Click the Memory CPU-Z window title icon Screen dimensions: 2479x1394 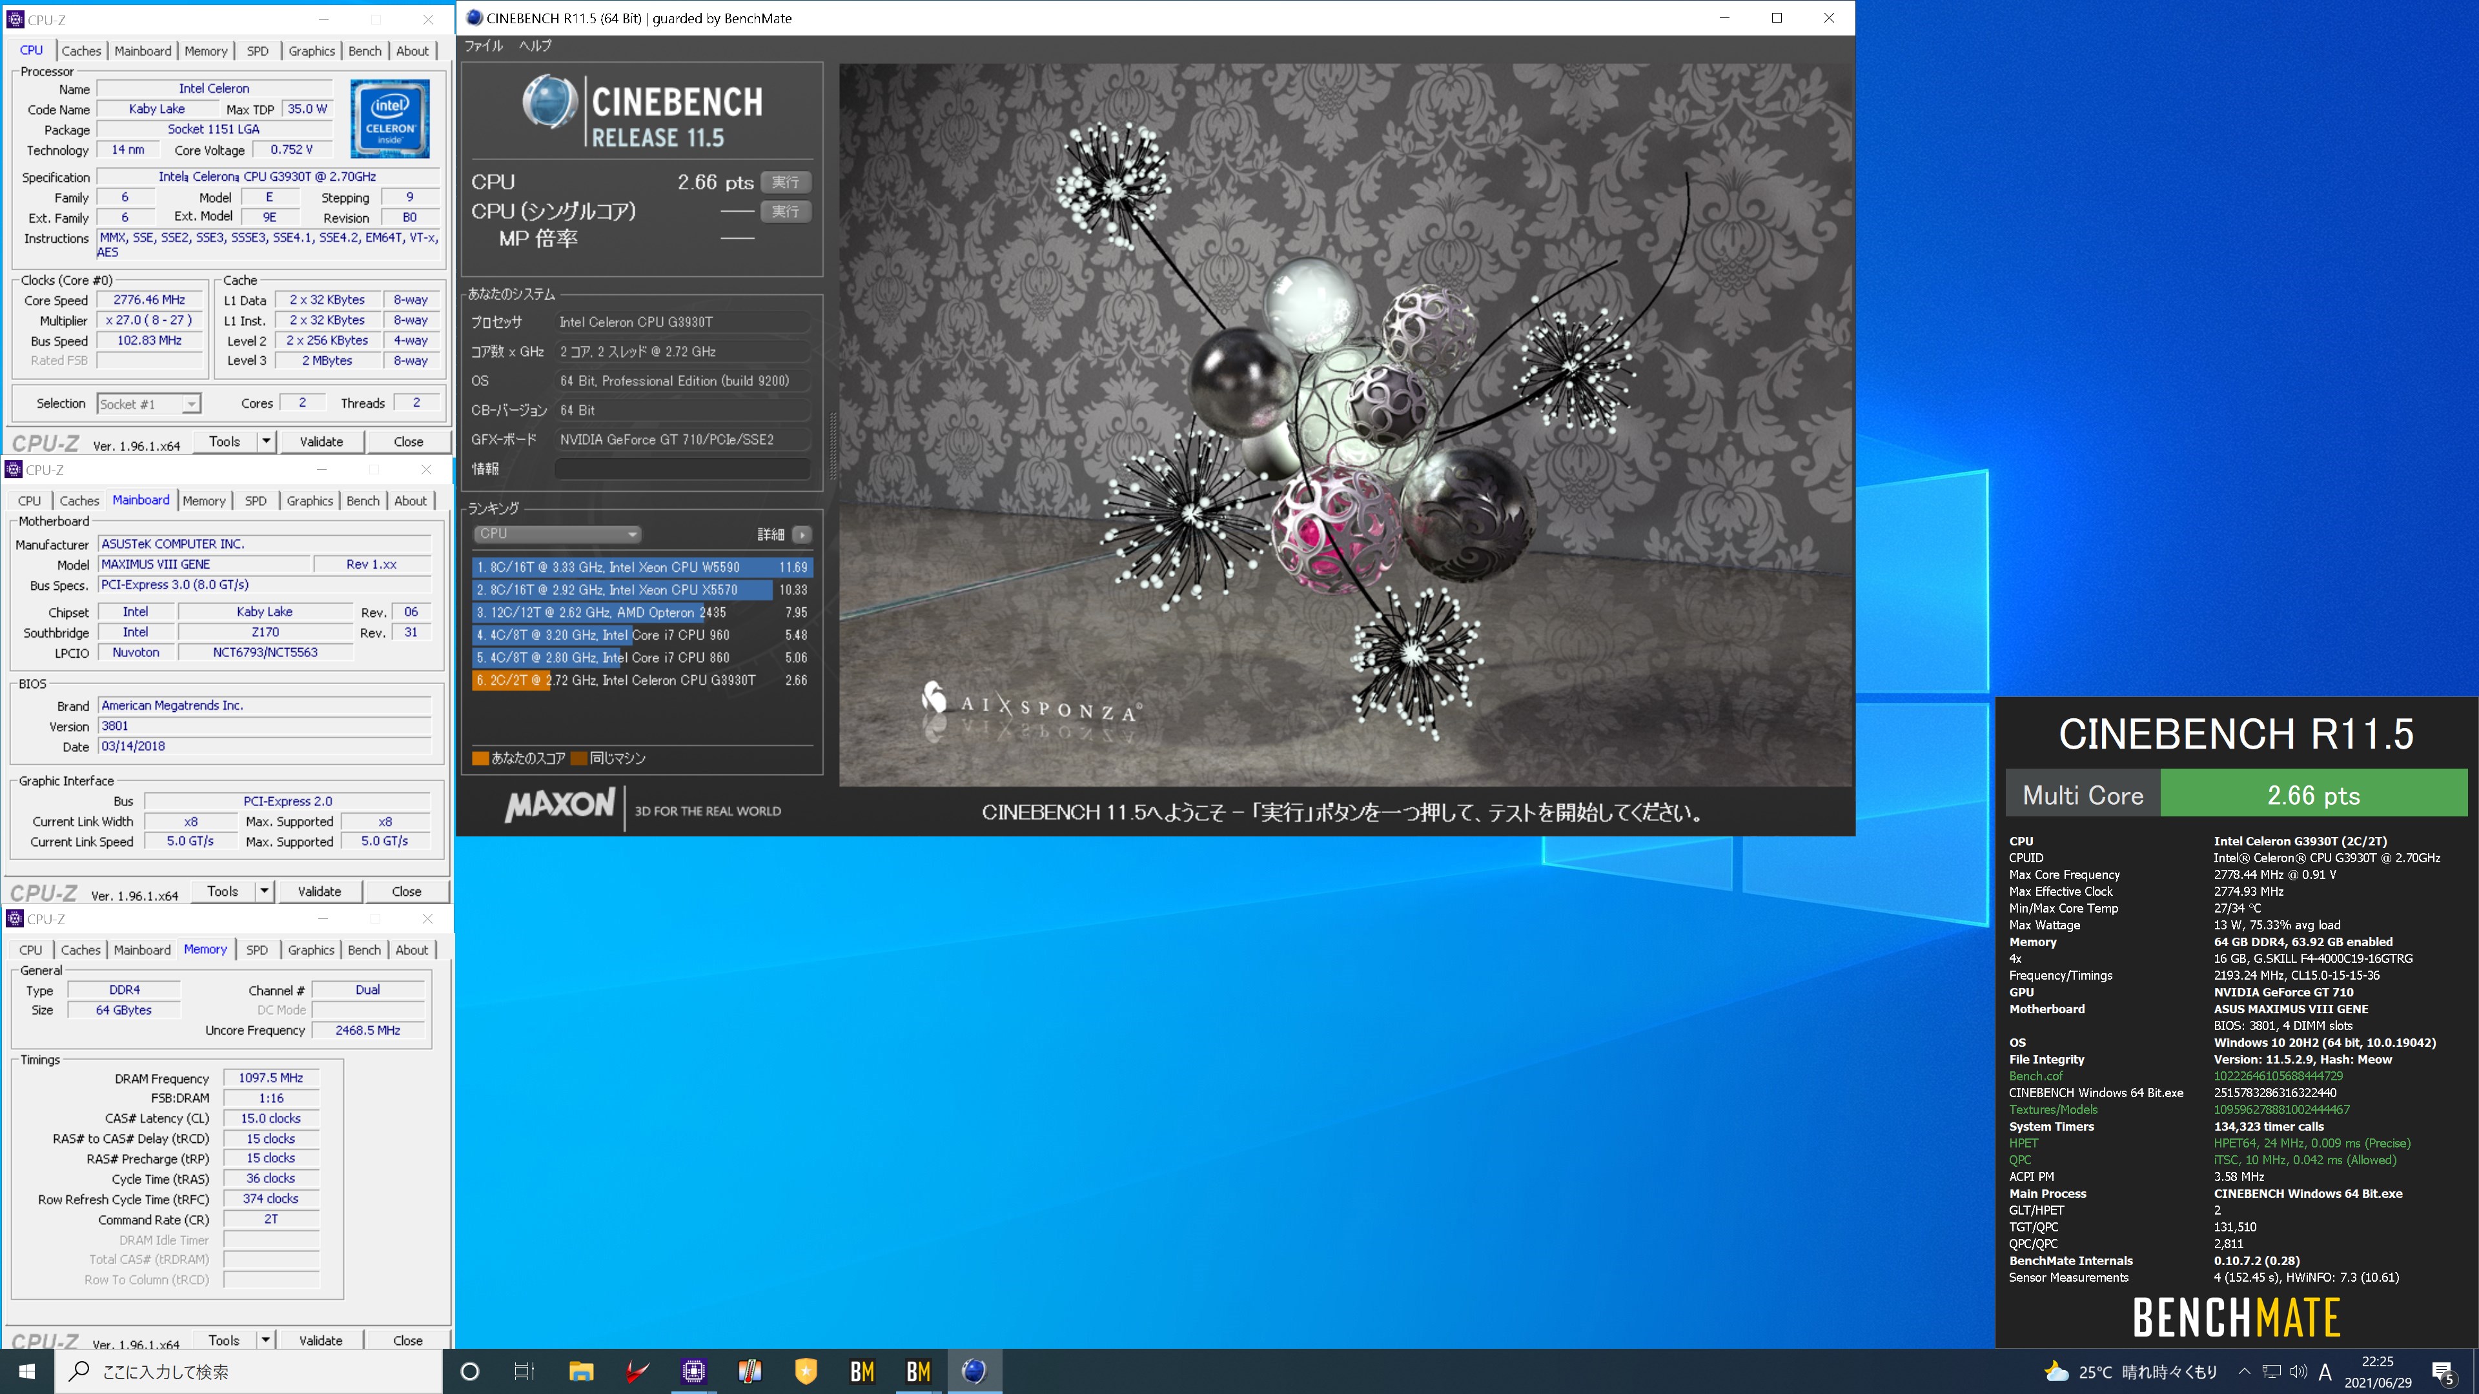14,919
